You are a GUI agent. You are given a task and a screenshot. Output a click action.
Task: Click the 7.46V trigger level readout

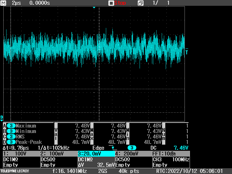point(181,148)
